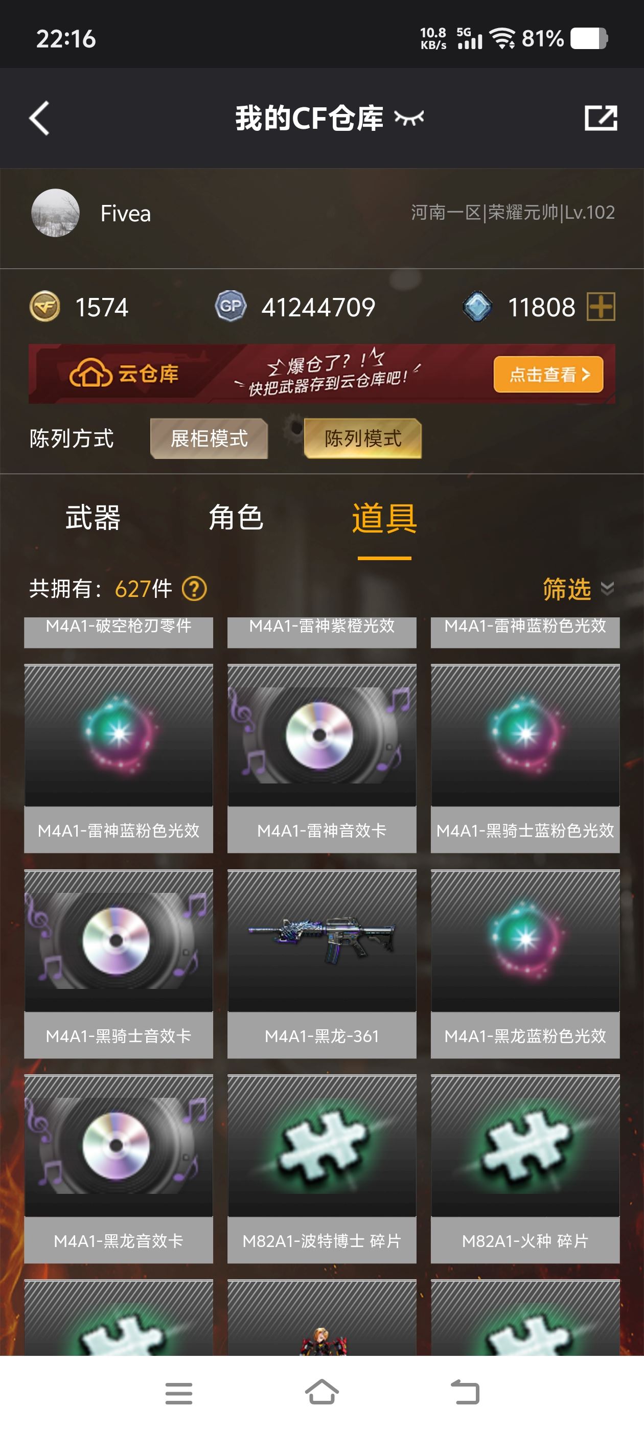Tap the back arrow icon
The height and width of the screenshot is (1431, 644).
39,118
